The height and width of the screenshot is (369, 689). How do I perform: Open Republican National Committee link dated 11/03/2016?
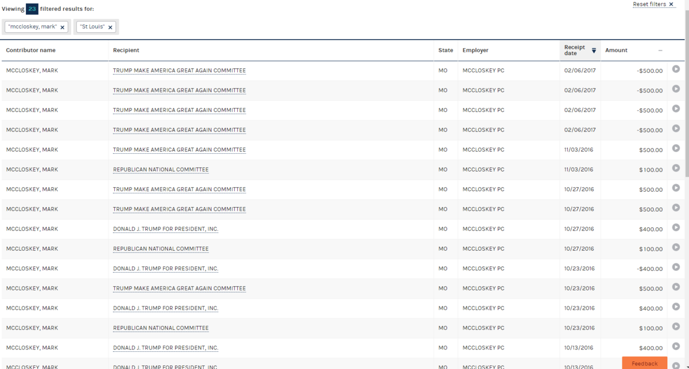click(x=161, y=170)
